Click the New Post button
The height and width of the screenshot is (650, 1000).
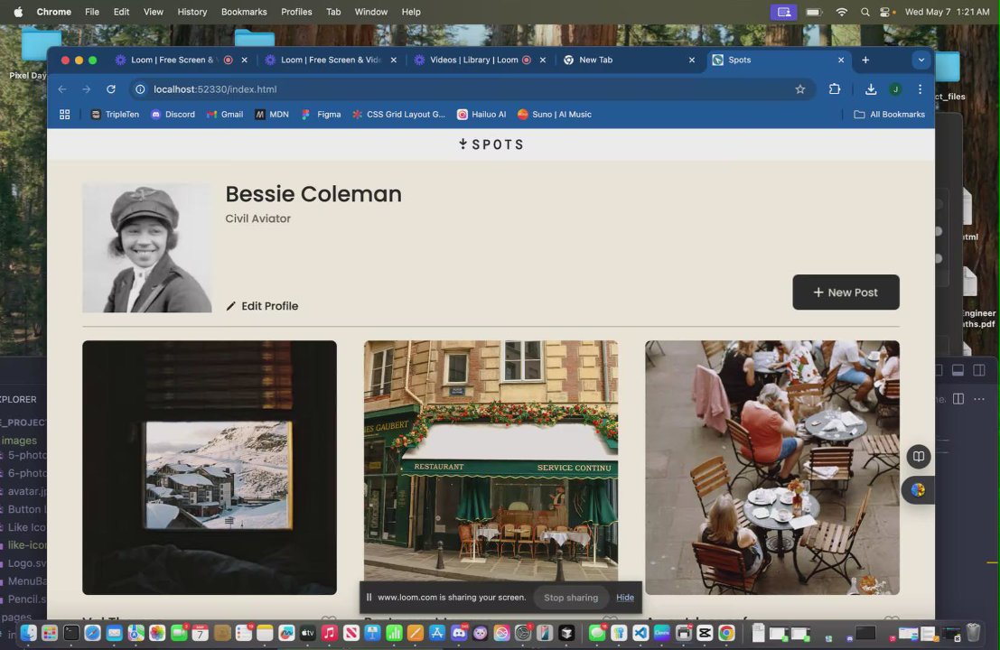(x=846, y=292)
